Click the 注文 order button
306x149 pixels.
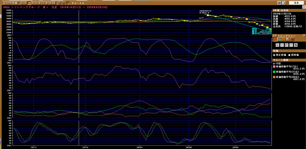[296, 3]
